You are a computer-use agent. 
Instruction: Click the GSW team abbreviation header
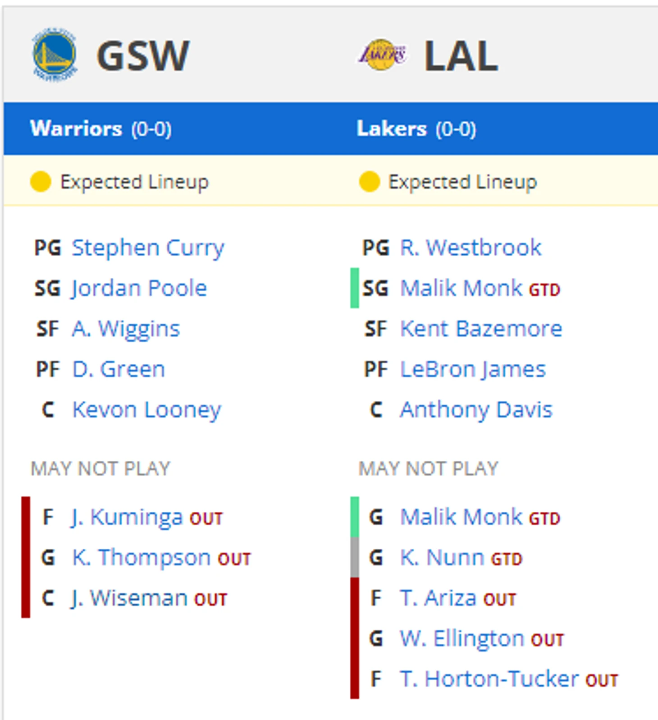(143, 55)
